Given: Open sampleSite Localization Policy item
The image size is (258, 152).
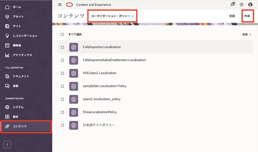Looking at the screenshot, I should (x=104, y=86).
